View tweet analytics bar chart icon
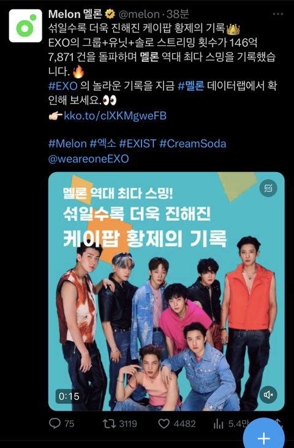This screenshot has height=448, width=294. coord(218,424)
